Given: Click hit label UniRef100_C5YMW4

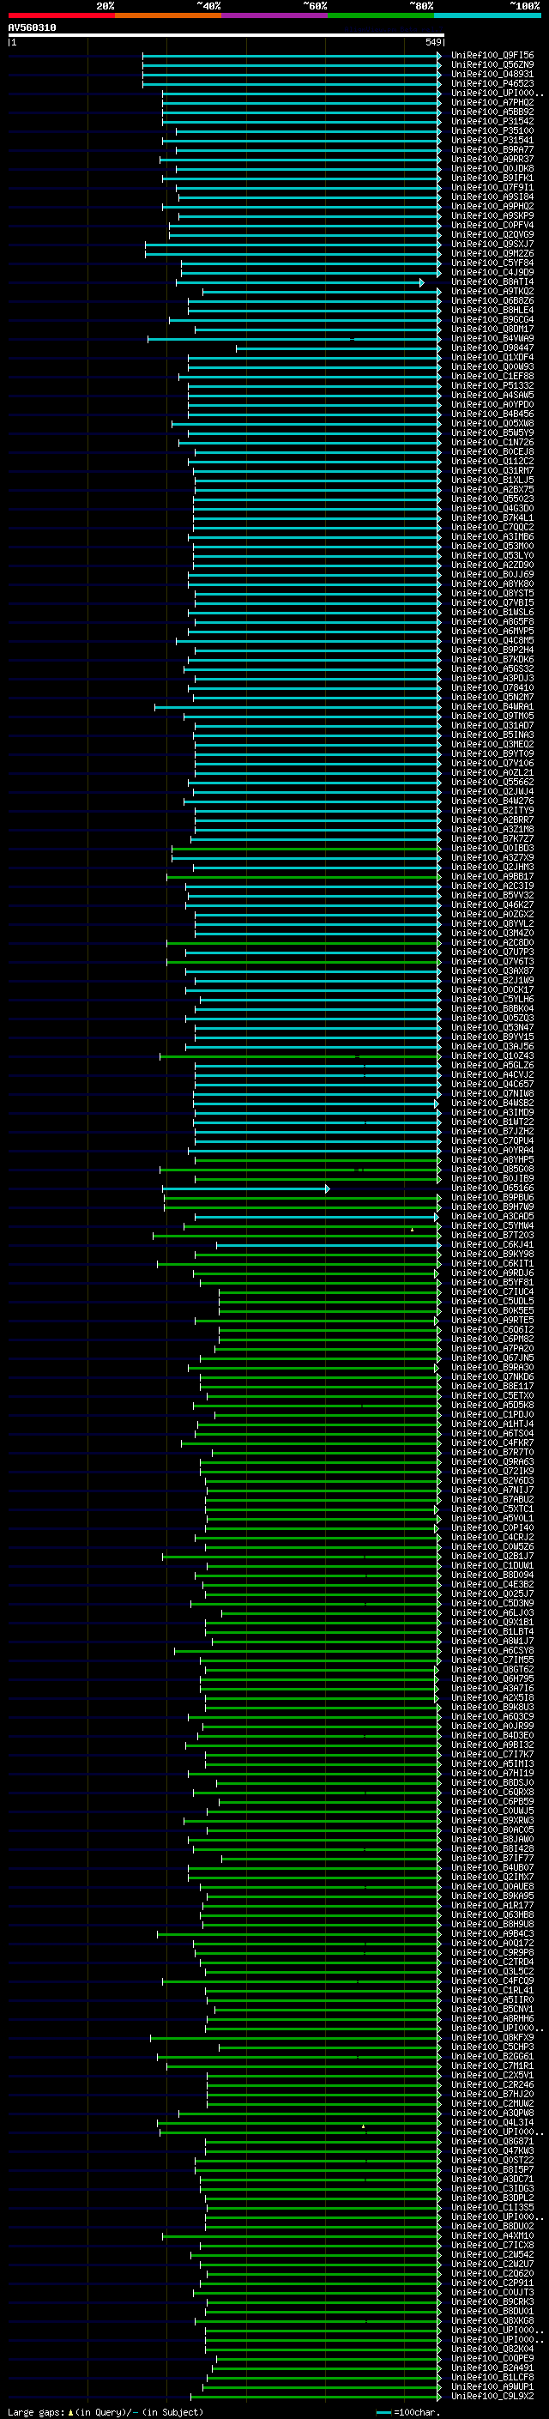Looking at the screenshot, I should pyautogui.click(x=492, y=1226).
